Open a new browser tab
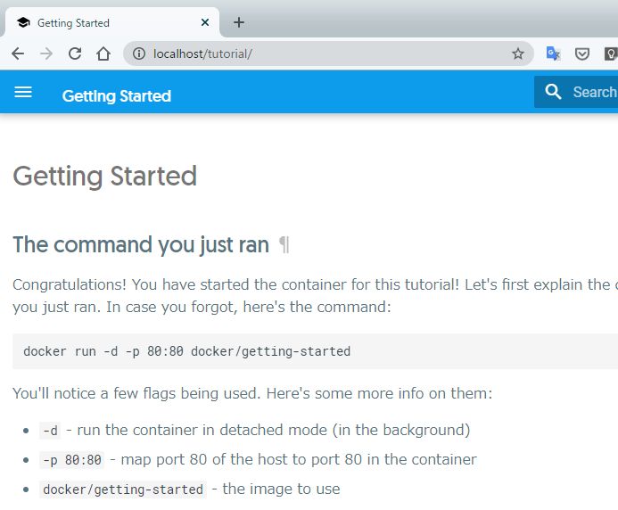618x510 pixels. click(238, 22)
